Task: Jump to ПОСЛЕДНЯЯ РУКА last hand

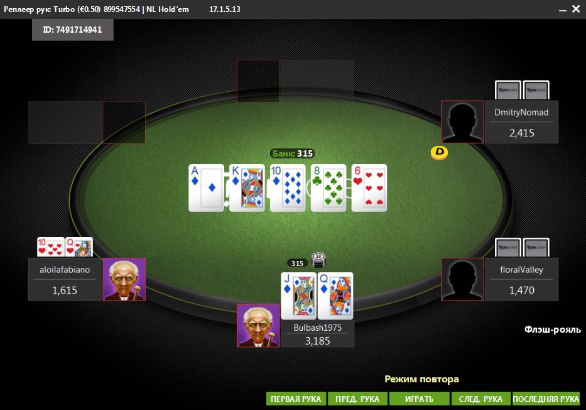Action: tap(546, 399)
